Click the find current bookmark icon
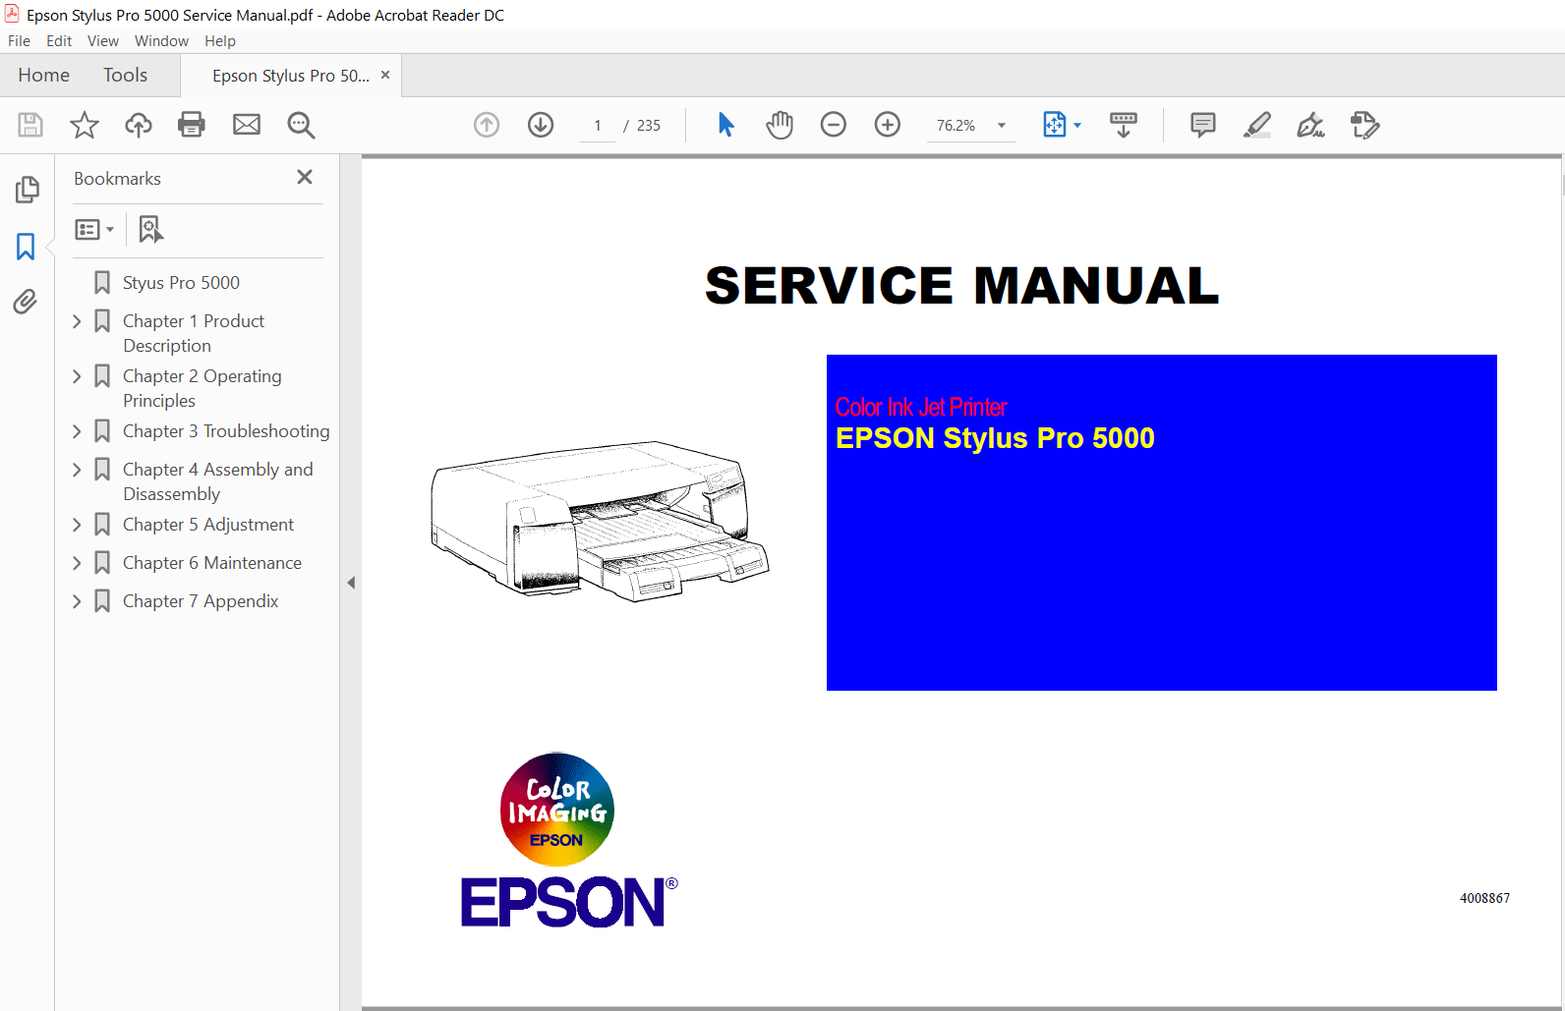 150,229
